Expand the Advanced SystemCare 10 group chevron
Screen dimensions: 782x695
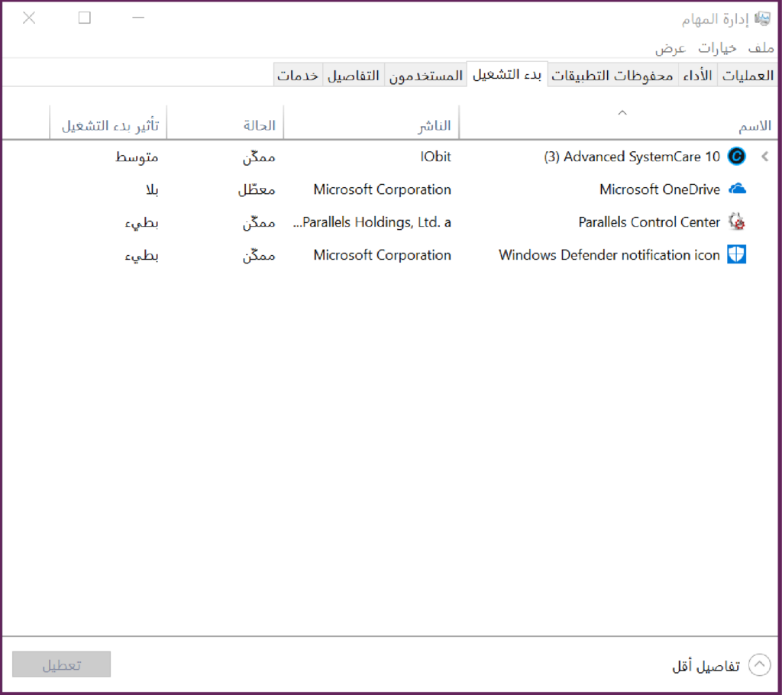click(x=765, y=157)
